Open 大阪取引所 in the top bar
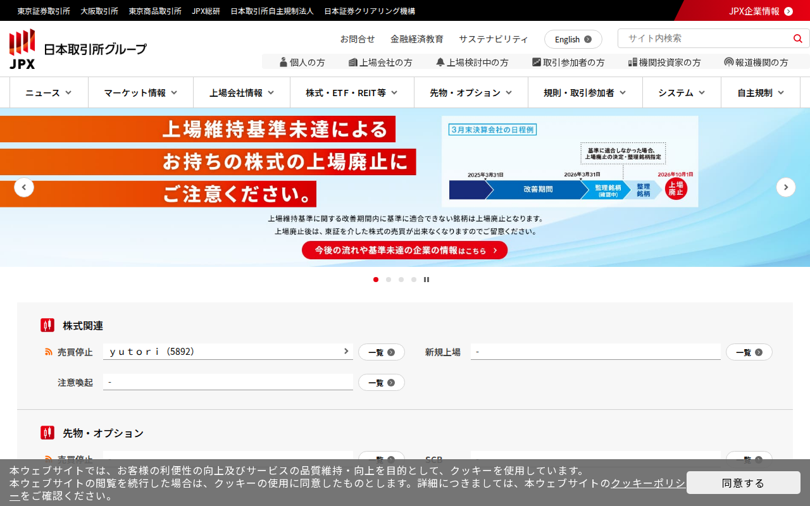810x506 pixels. click(99, 11)
